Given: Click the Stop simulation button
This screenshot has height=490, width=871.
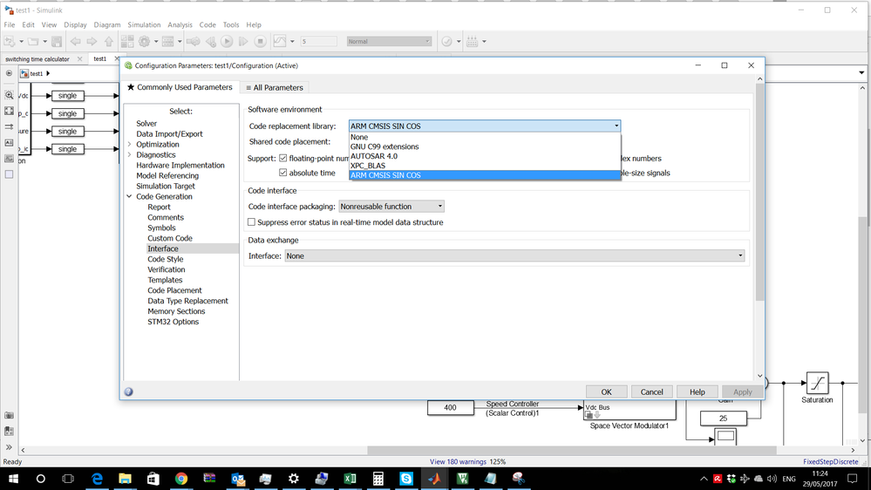Looking at the screenshot, I should (x=260, y=41).
